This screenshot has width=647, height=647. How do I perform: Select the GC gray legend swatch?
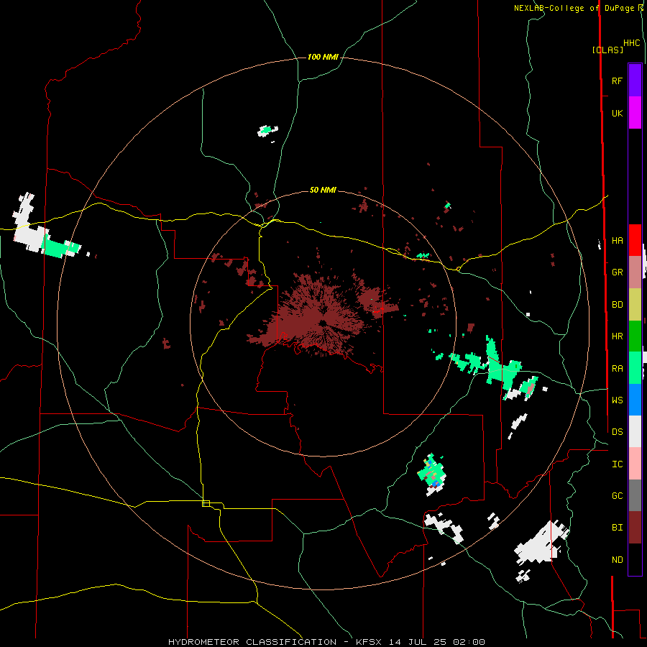[635, 495]
